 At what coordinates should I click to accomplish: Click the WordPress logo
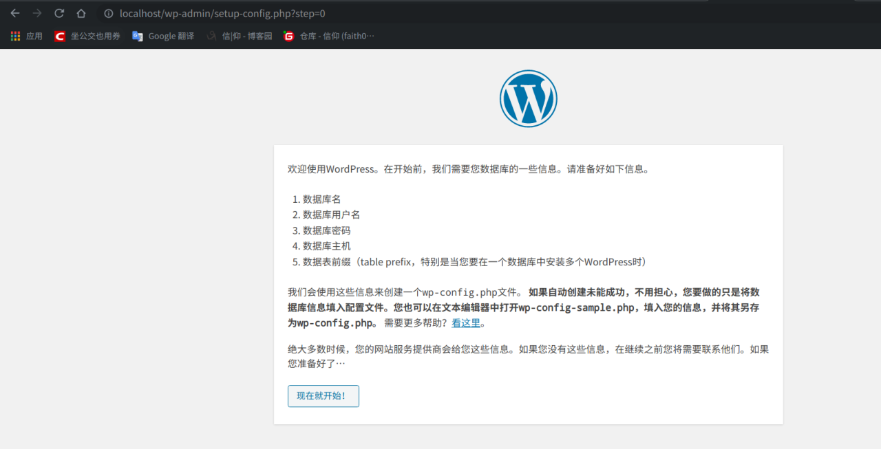pyautogui.click(x=528, y=98)
